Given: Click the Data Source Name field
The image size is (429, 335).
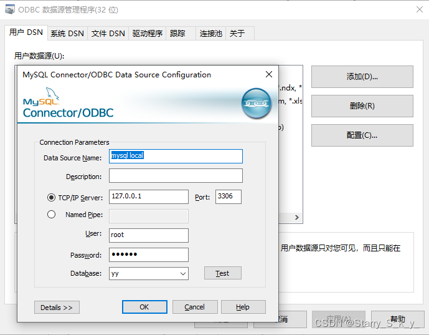Looking at the screenshot, I should tap(176, 156).
